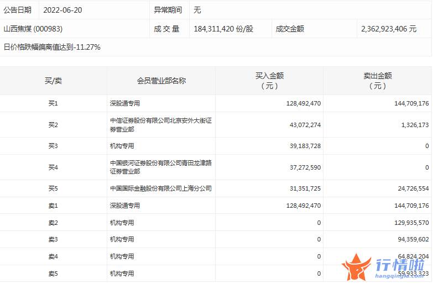Select stock name 山西焦煤 (000983)

click(33, 29)
